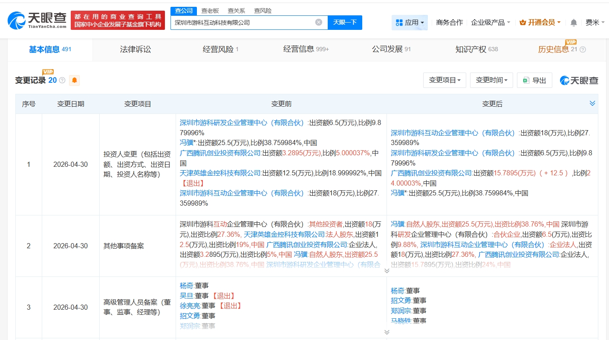Switch to the 查关系 search tab

pyautogui.click(x=236, y=11)
